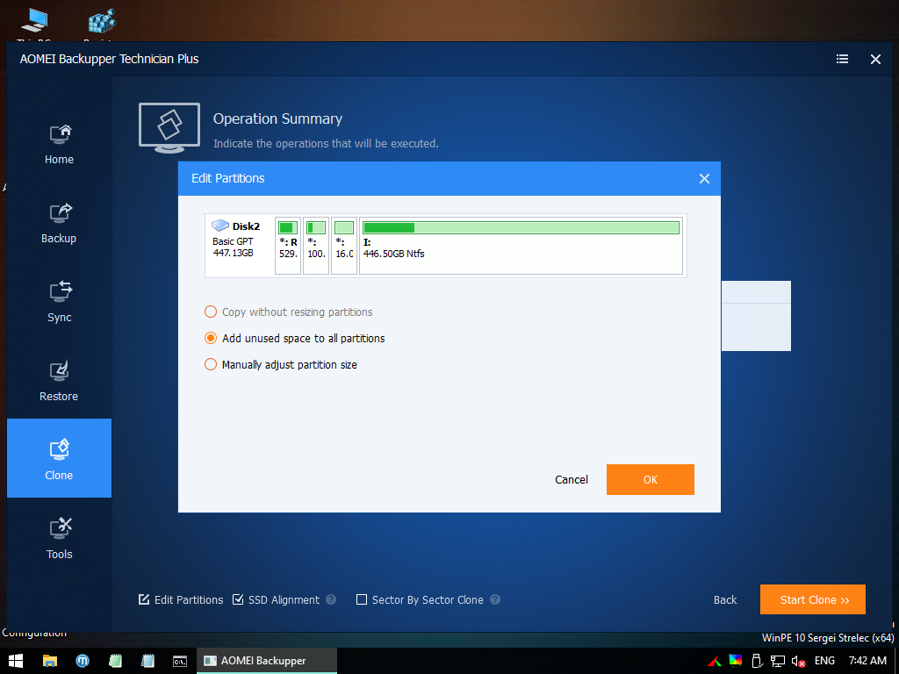
Task: Confirm partition edits with OK
Action: (x=651, y=480)
